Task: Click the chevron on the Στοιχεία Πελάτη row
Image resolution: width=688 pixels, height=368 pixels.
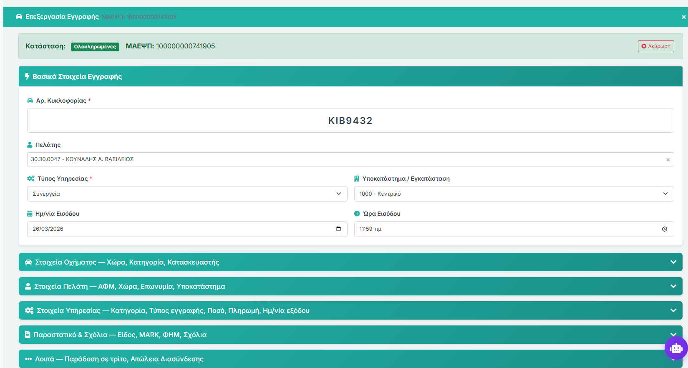Action: click(673, 286)
